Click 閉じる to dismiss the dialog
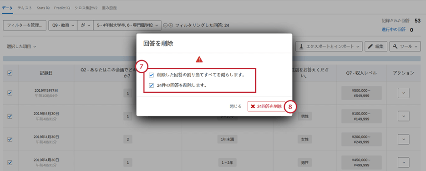The height and width of the screenshot is (171, 426). 235,106
